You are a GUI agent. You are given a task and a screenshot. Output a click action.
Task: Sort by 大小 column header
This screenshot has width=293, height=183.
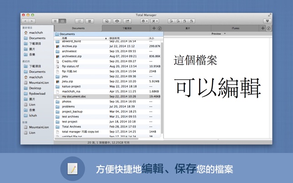pos(152,38)
